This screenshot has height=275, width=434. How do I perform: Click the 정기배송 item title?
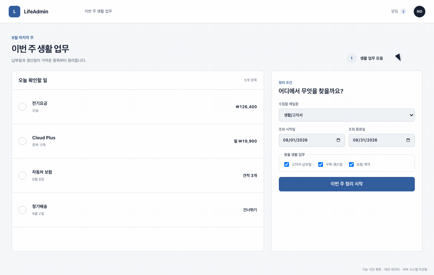tap(40, 206)
